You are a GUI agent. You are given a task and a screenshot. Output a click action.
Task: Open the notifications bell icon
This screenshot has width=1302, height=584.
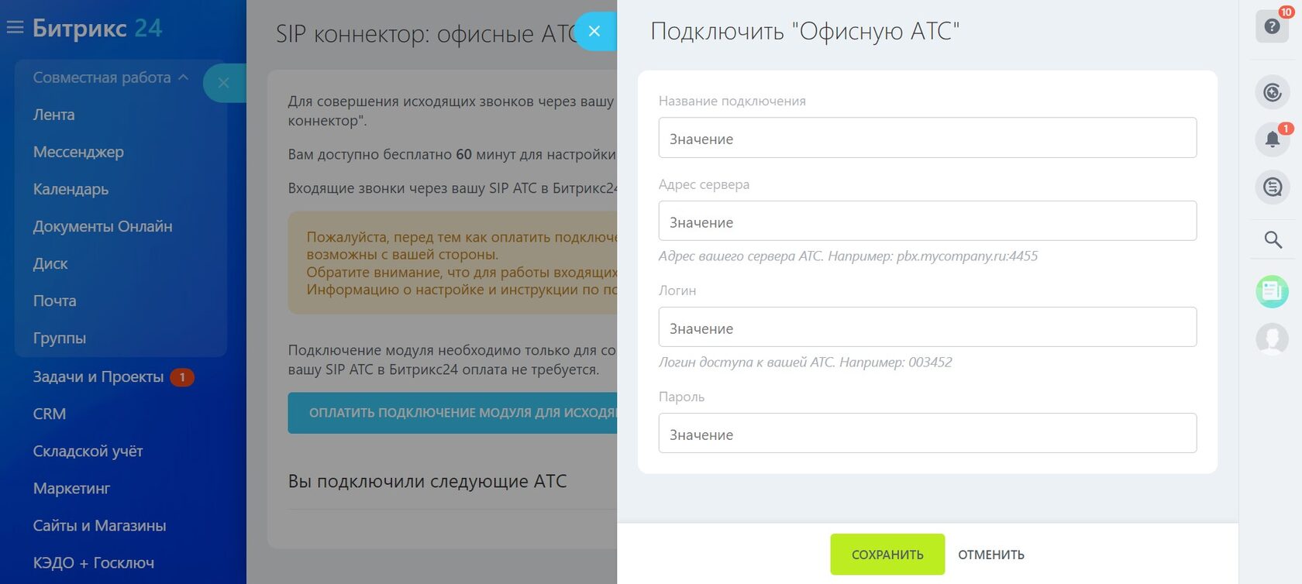click(x=1272, y=139)
